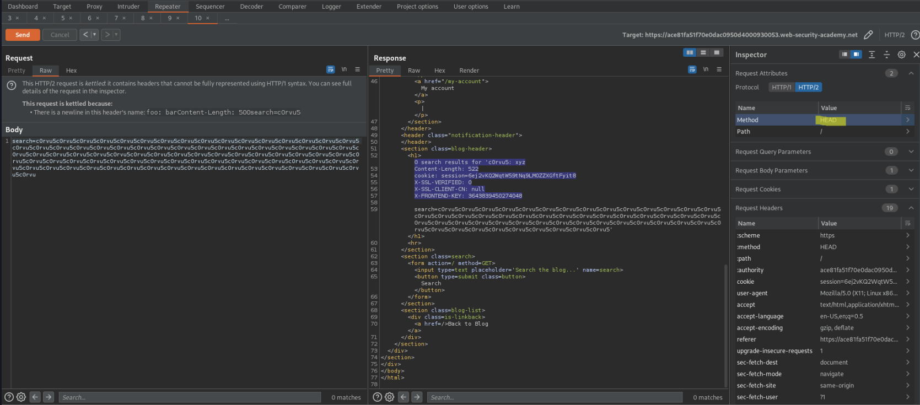Switch to the Intruder tab
The width and height of the screenshot is (920, 405).
[128, 7]
